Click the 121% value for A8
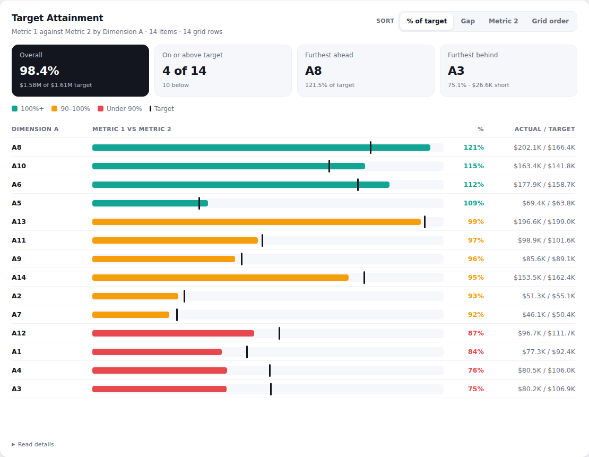Screen dimensions: 589x457 [474, 148]
